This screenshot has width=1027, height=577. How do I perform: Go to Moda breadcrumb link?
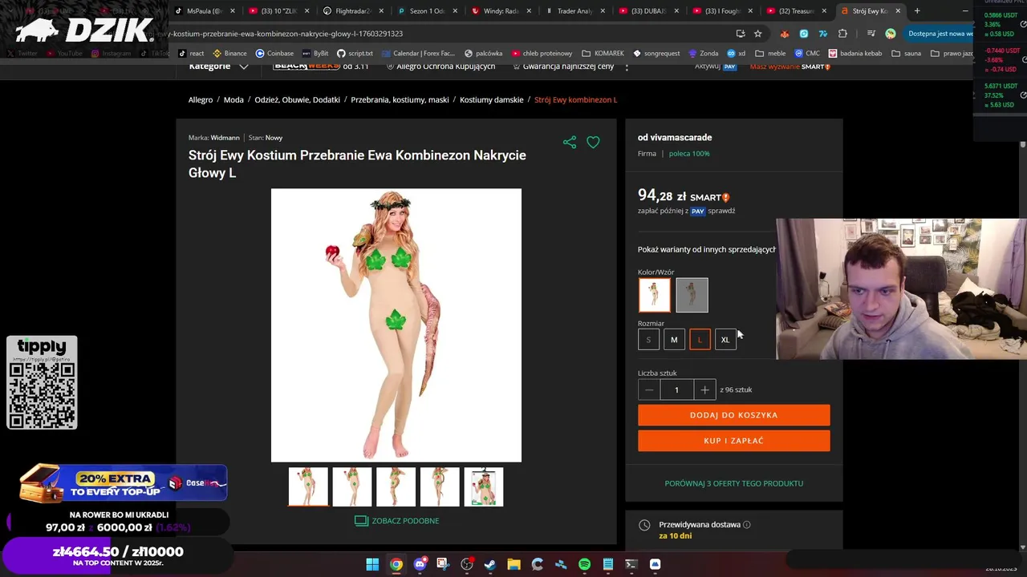pos(233,100)
